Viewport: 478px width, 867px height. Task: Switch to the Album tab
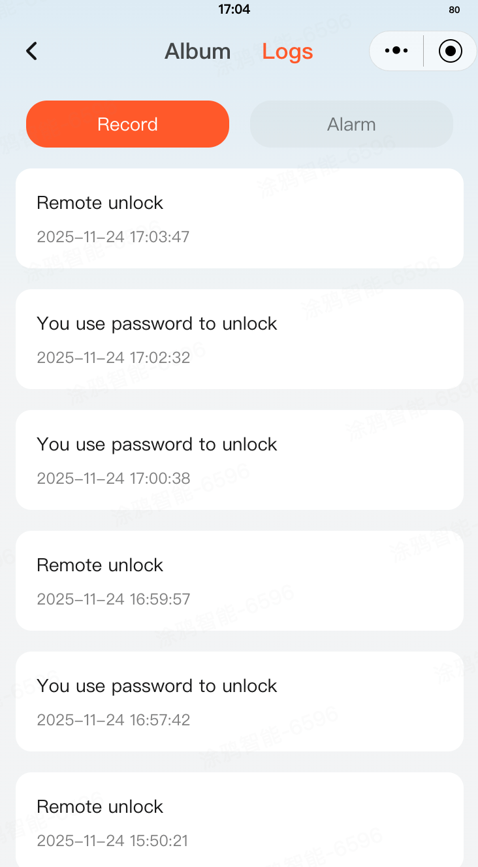[197, 51]
